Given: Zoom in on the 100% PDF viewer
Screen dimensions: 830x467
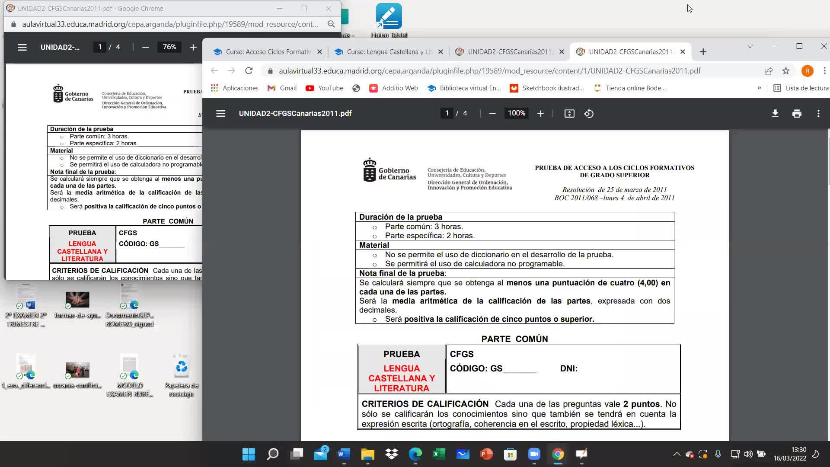Looking at the screenshot, I should (x=540, y=113).
